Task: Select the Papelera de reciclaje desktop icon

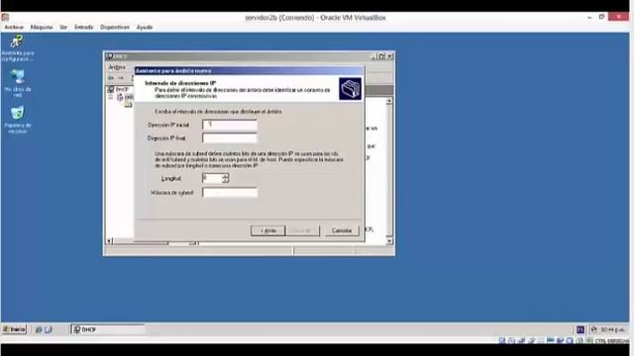Action: (x=18, y=120)
